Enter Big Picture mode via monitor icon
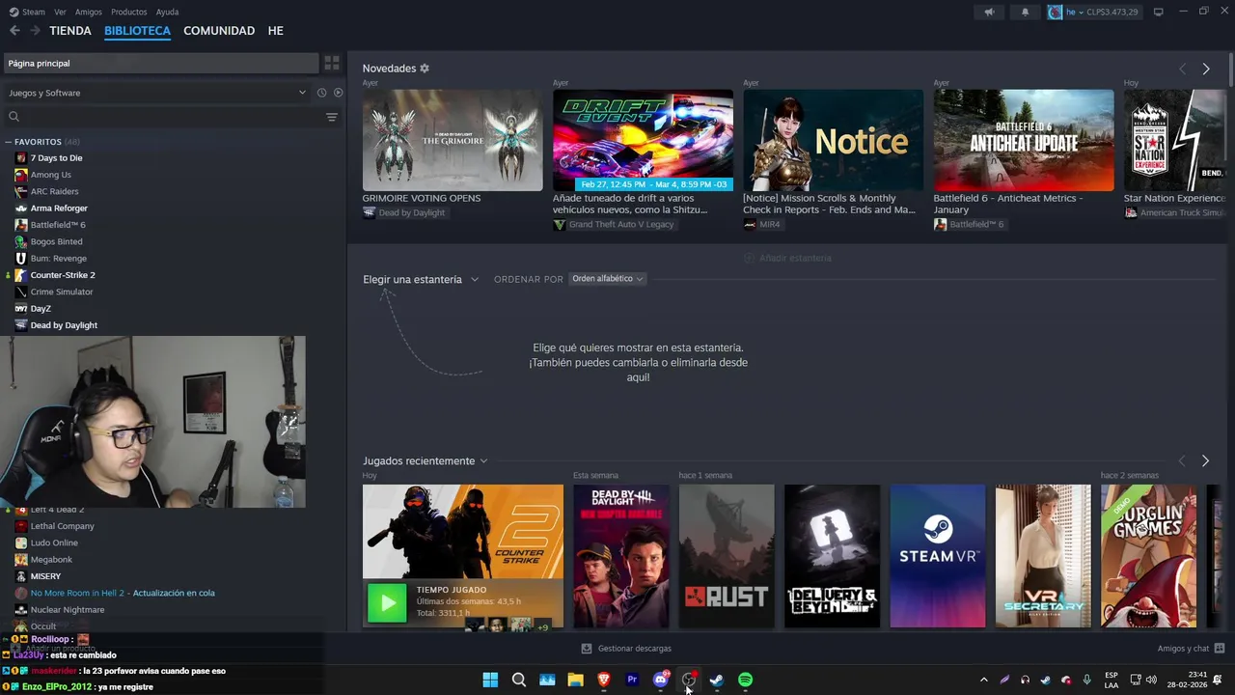This screenshot has width=1235, height=695. tap(1159, 12)
